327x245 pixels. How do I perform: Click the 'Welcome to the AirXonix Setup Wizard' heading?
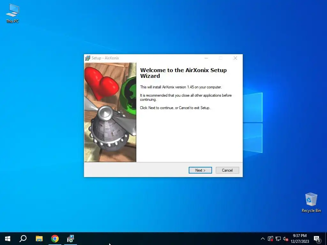pyautogui.click(x=183, y=73)
